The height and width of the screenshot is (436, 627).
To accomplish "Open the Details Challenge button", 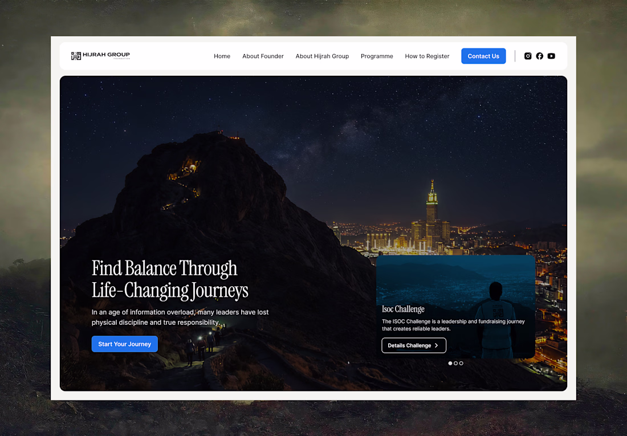I will coord(414,345).
